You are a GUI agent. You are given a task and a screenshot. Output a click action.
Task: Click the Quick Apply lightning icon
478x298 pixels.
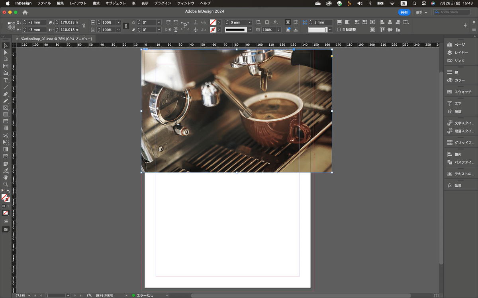click(x=466, y=25)
